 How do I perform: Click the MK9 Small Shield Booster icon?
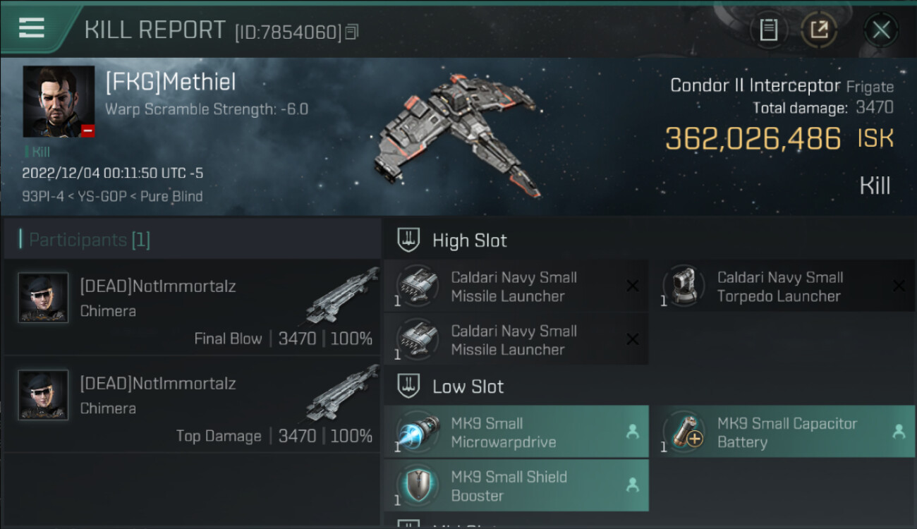(x=417, y=486)
